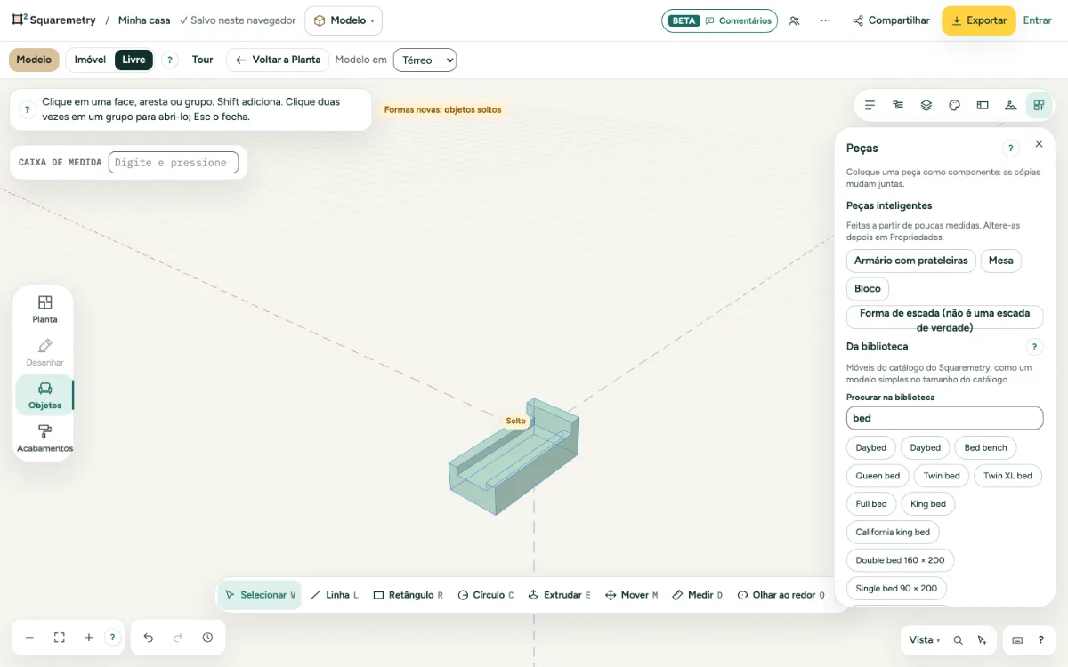
Task: Toggle the Modelo view button
Action: (x=34, y=60)
